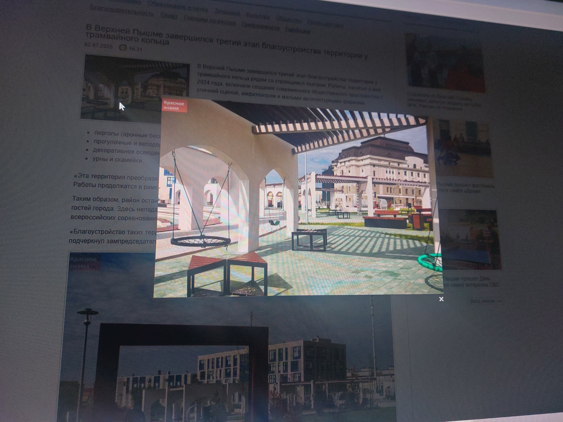This screenshot has height=422, width=563.
Task: Open the 'Благотворительность' navigation item
Action: coord(122,11)
